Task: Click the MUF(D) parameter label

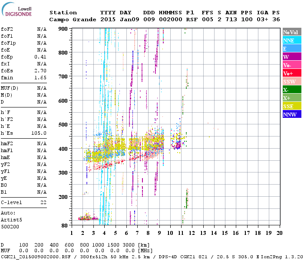Action: pos(10,88)
